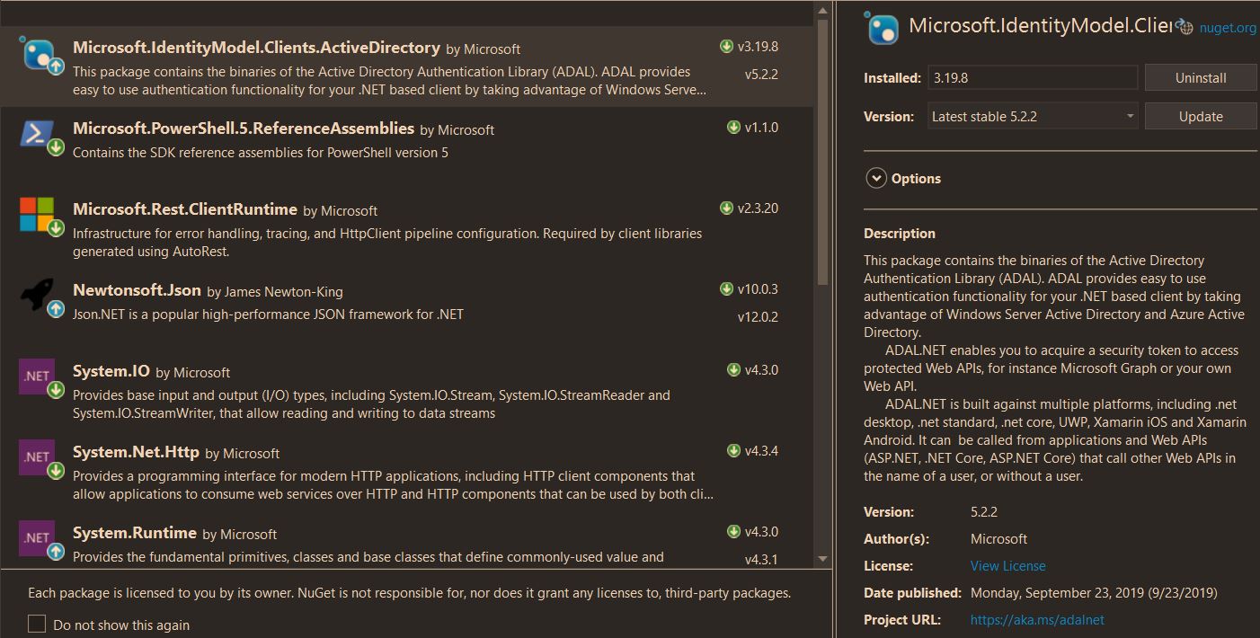This screenshot has width=1260, height=638.
Task: Click the Version value 5.2.2 in details
Action: (984, 512)
